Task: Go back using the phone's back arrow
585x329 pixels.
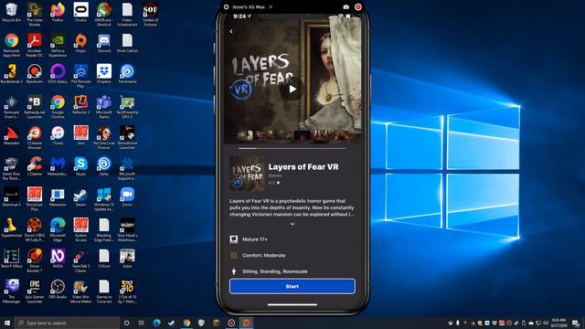Action: pos(231,31)
